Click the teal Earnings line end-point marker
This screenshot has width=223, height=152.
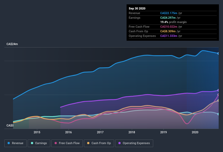tap(218, 114)
